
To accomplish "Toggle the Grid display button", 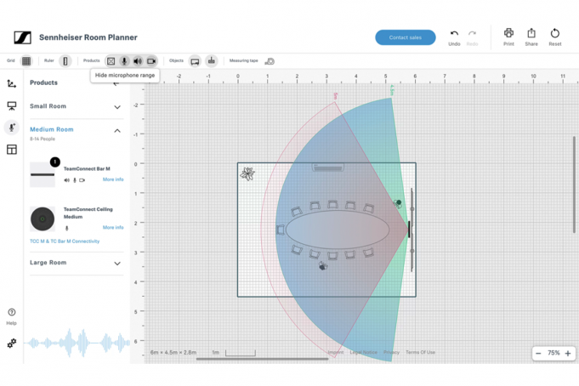I will pyautogui.click(x=26, y=61).
